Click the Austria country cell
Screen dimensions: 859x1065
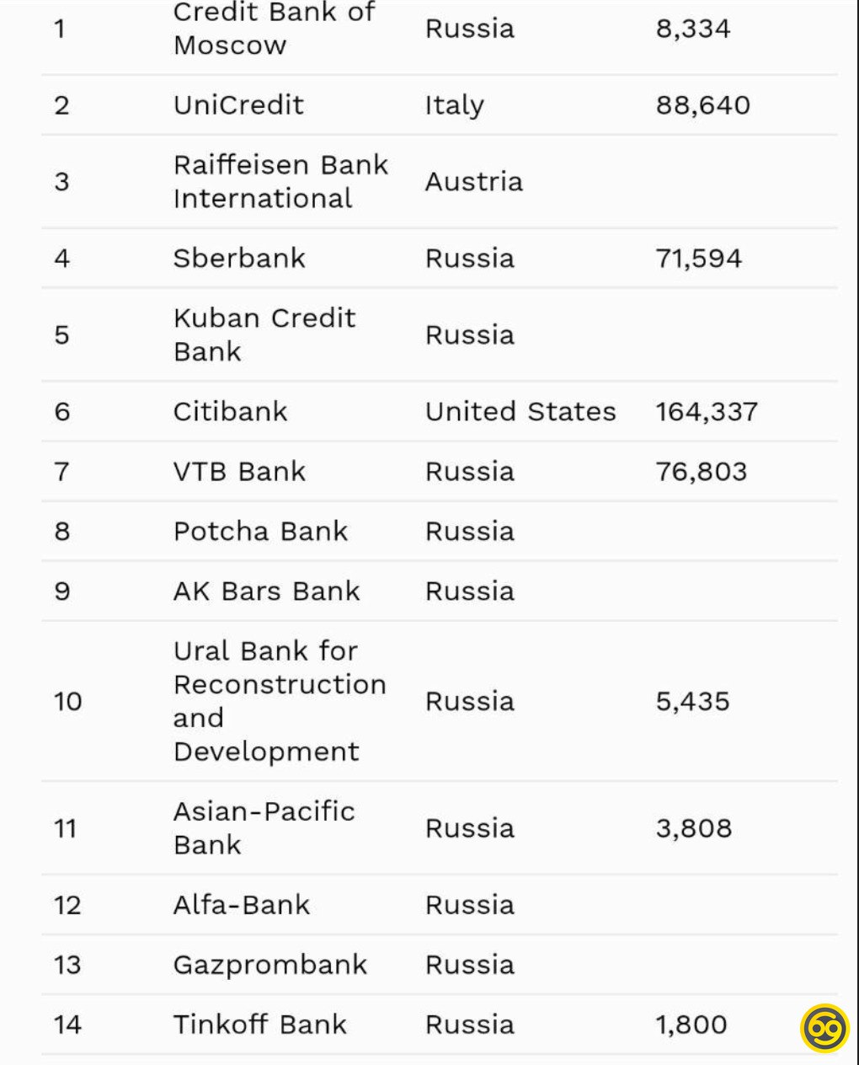click(473, 181)
